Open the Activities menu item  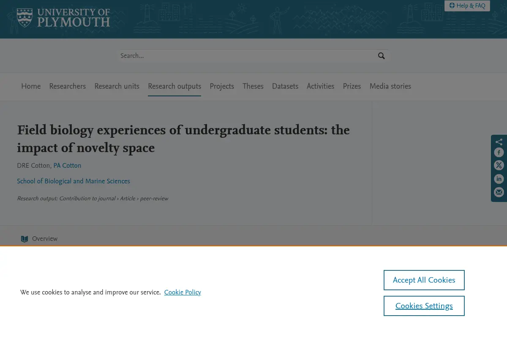(320, 86)
